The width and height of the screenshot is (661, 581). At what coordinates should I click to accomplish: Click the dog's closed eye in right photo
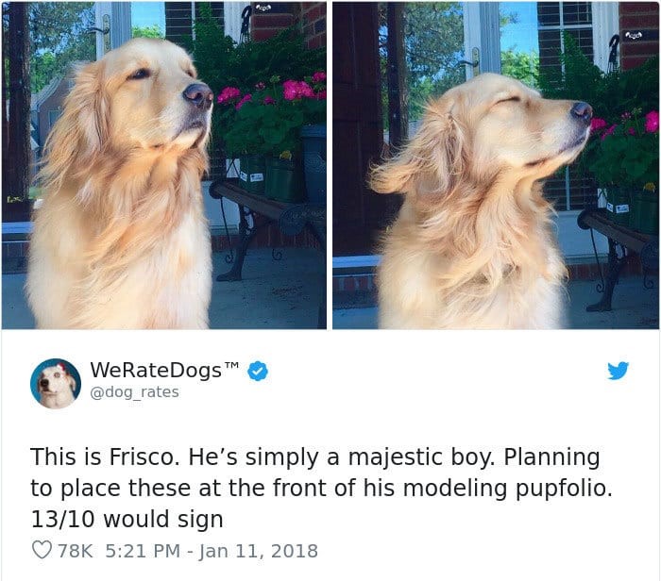[x=508, y=102]
